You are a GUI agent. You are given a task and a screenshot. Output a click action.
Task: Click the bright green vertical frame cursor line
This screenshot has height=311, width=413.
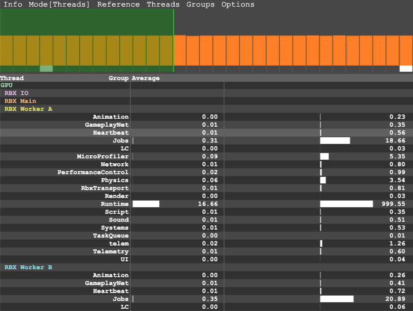(x=174, y=40)
